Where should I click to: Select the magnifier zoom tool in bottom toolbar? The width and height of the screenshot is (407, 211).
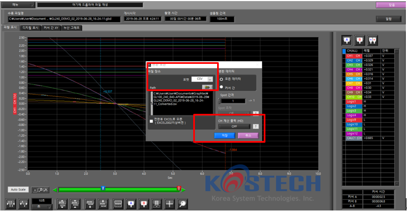coord(183,204)
